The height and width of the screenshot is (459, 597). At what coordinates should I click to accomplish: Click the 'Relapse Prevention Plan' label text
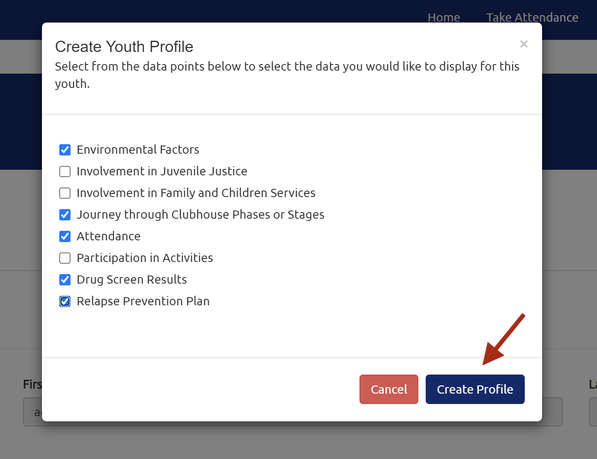[x=143, y=301]
